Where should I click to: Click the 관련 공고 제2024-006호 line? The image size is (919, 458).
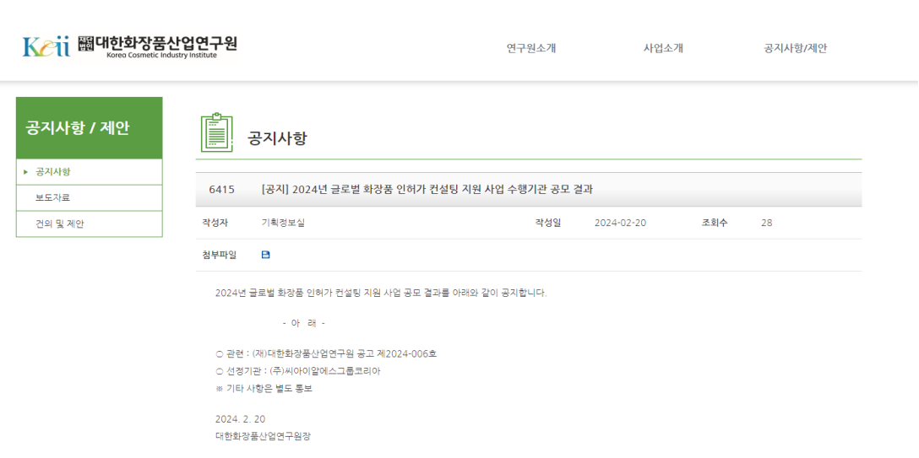tap(326, 353)
